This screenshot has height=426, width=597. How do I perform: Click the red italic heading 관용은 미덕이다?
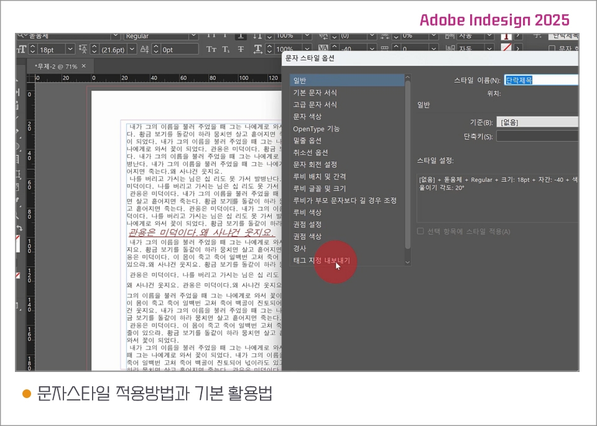[200, 232]
